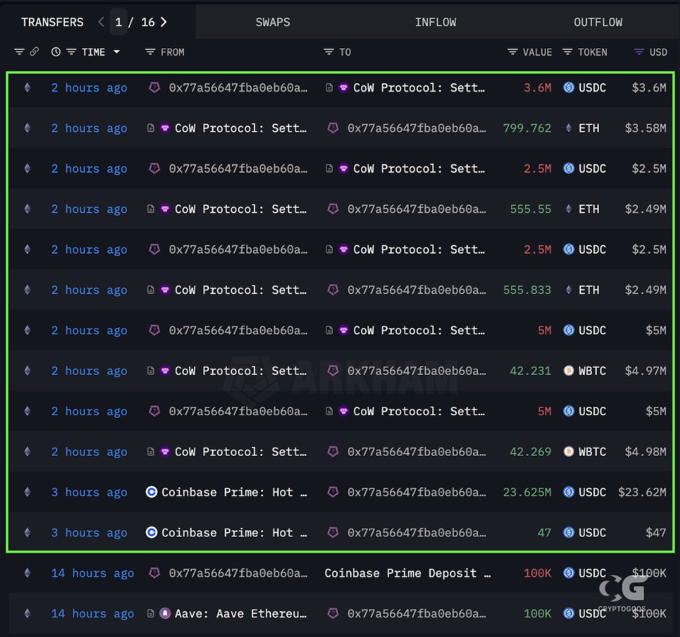Filter by VALUE column
The width and height of the screenshot is (680, 637).
tap(512, 52)
